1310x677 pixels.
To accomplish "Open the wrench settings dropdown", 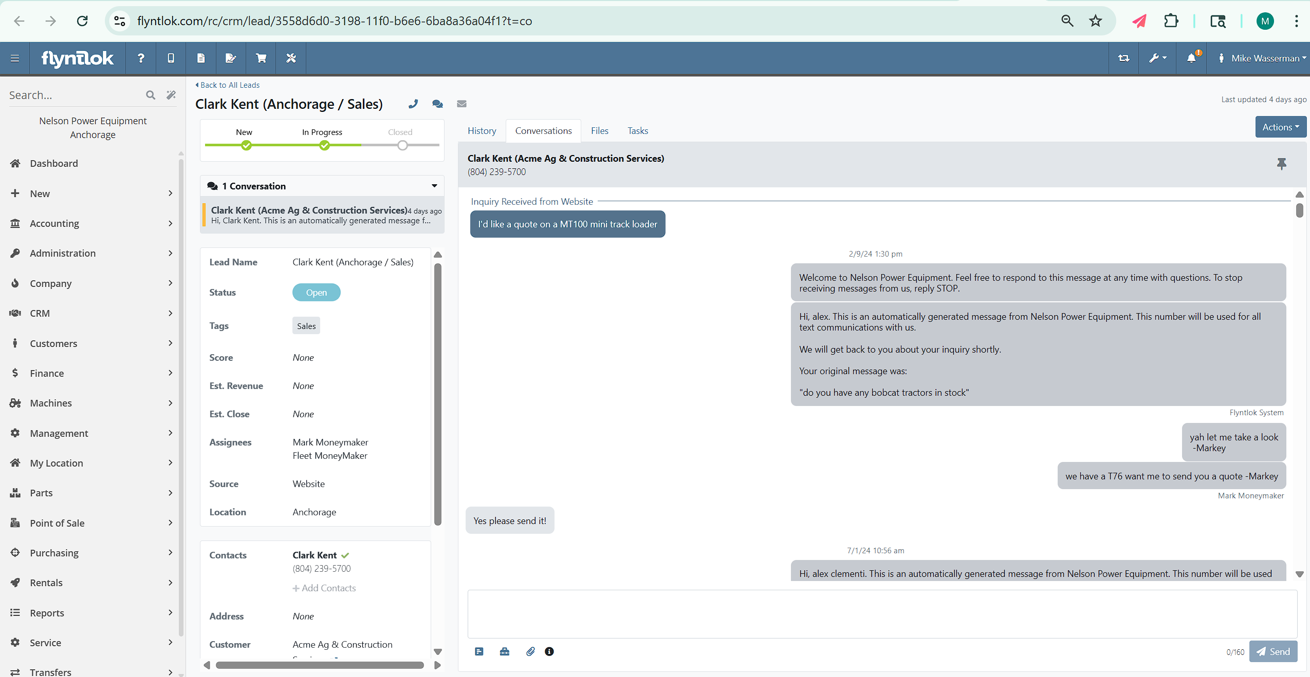I will click(x=1157, y=59).
